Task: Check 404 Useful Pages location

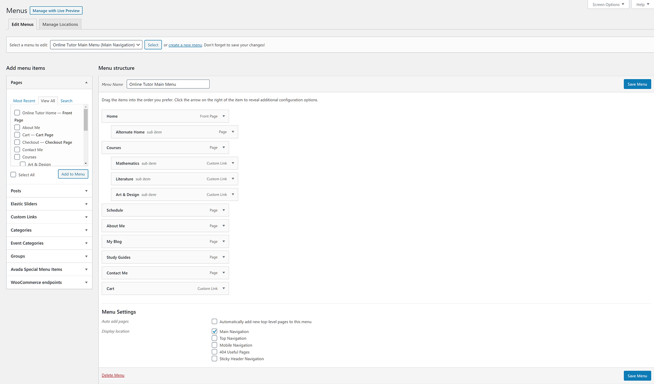Action: pos(214,352)
